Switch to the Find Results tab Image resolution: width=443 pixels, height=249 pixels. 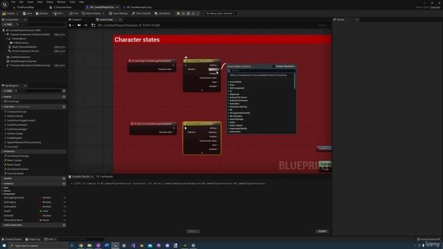[x=105, y=177]
